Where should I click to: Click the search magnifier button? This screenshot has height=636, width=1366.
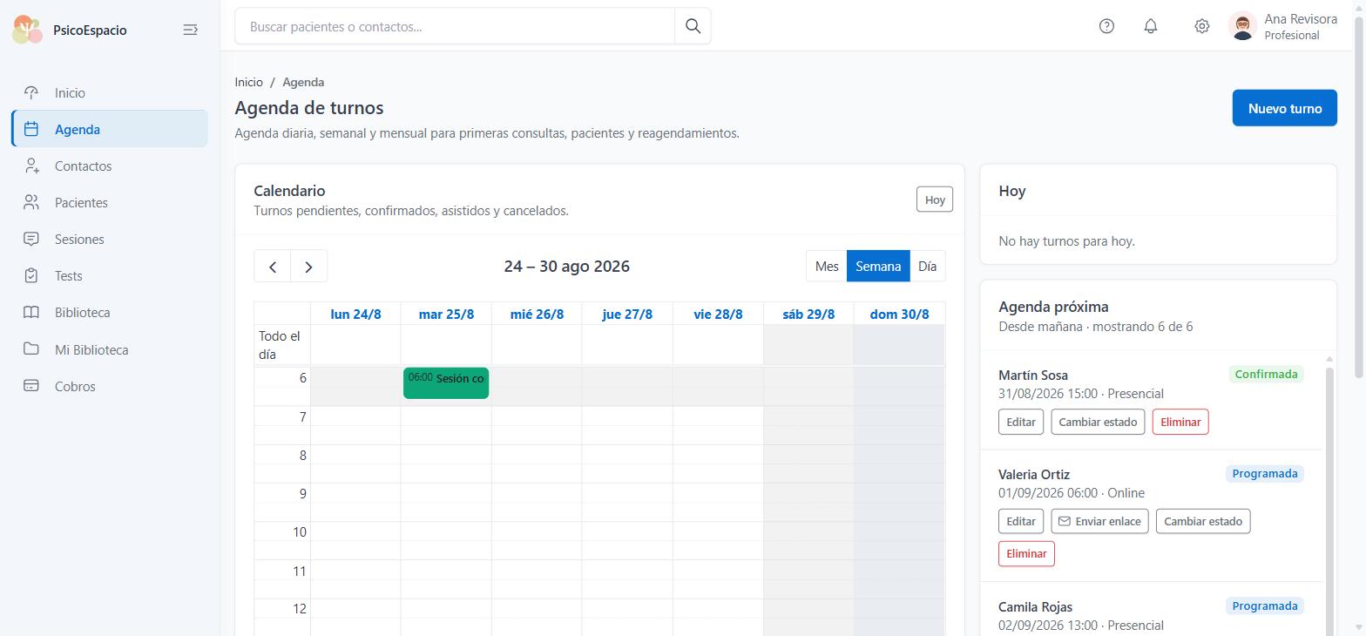(693, 26)
